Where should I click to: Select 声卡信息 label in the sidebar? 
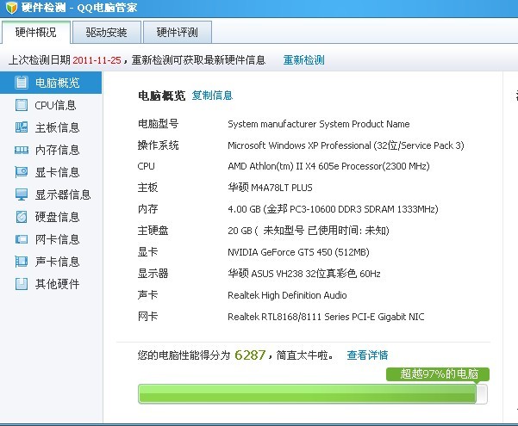[x=58, y=262]
